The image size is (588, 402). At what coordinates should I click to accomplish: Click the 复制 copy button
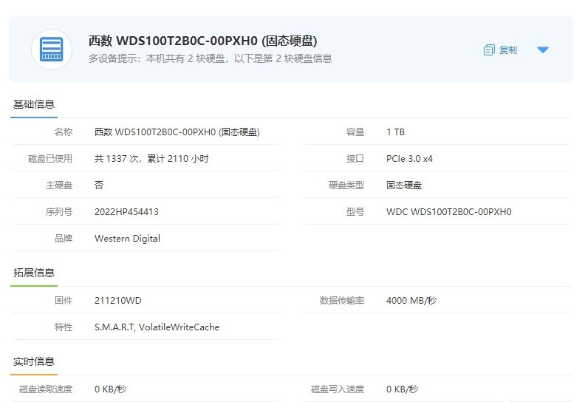point(501,50)
